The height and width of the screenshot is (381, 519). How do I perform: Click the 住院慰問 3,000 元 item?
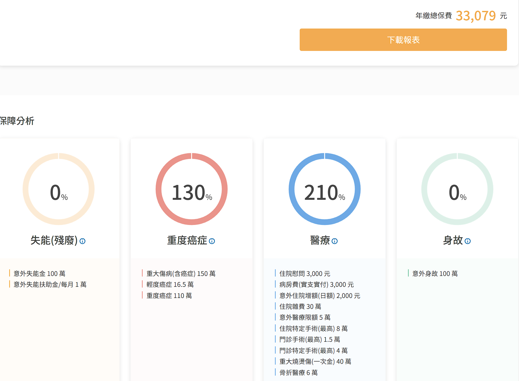[305, 274]
